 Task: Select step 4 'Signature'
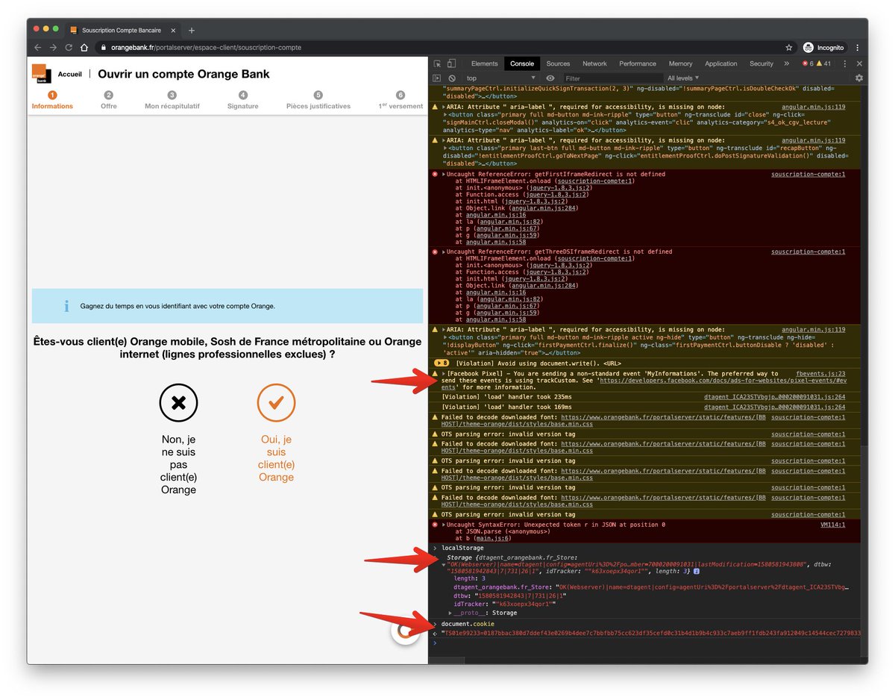243,100
